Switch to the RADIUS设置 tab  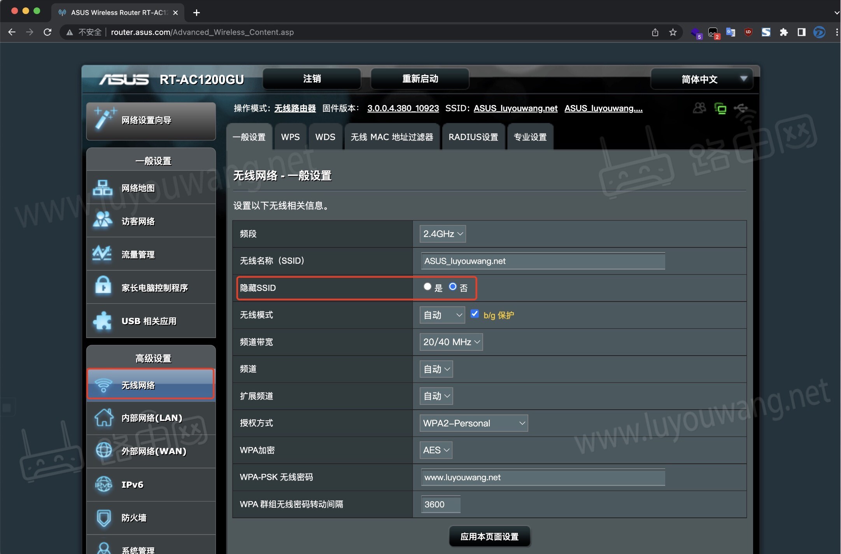coord(473,137)
